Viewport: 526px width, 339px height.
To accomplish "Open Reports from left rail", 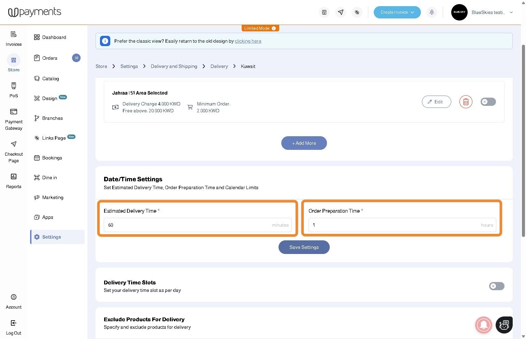I will tap(14, 181).
